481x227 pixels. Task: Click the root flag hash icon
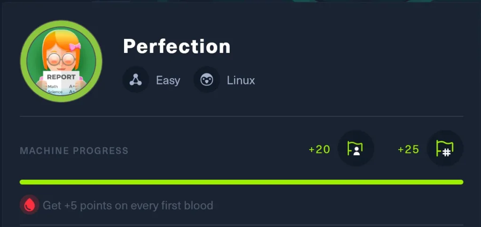[x=445, y=149]
